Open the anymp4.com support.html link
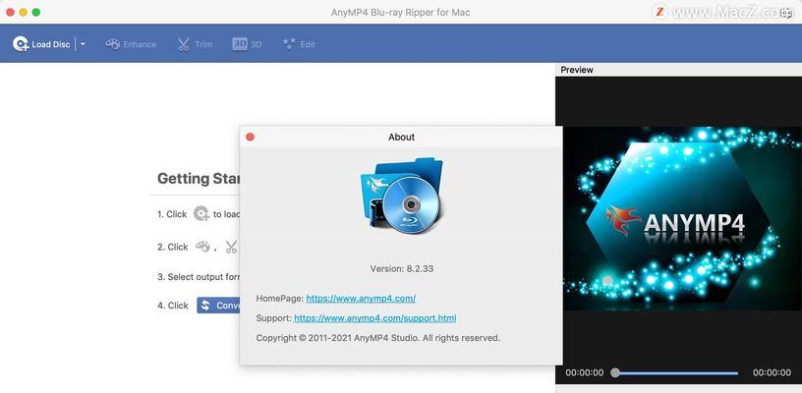 (x=374, y=318)
